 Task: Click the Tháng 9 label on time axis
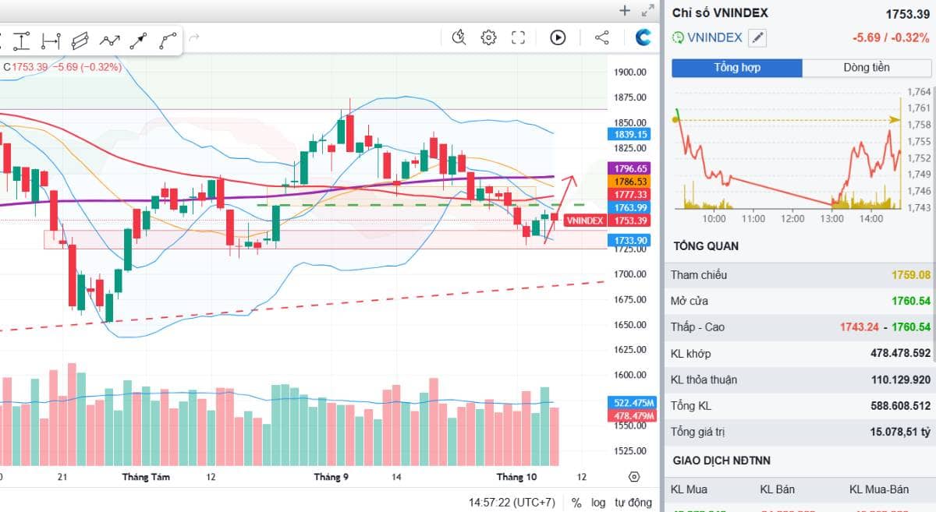[331, 477]
